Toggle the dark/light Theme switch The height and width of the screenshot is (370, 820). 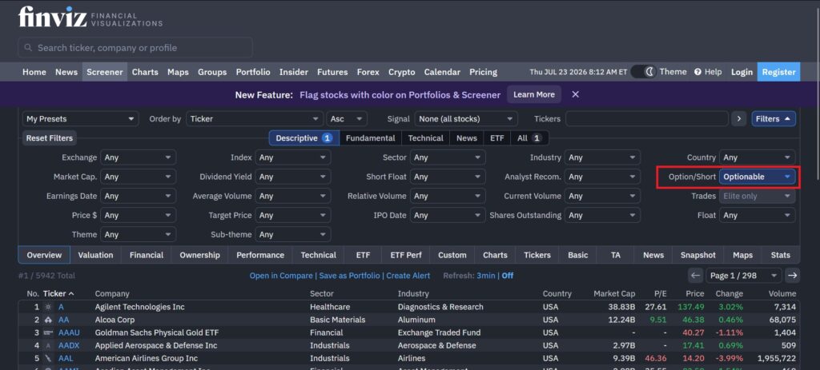coord(643,72)
